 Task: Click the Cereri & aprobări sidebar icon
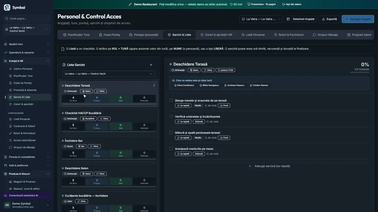point(11,104)
